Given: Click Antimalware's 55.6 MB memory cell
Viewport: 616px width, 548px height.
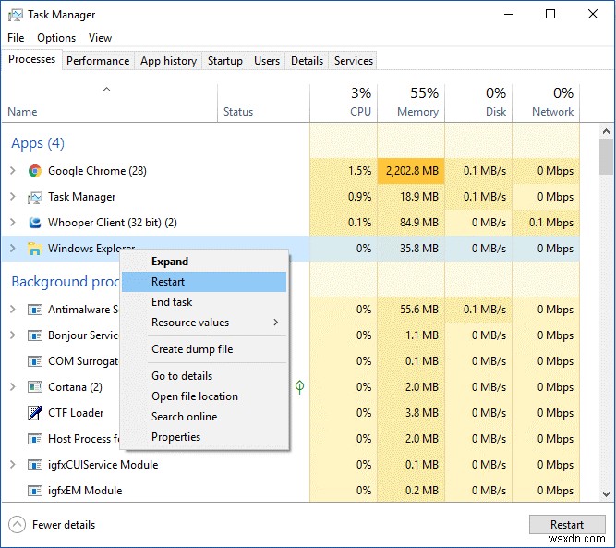Looking at the screenshot, I should point(411,310).
